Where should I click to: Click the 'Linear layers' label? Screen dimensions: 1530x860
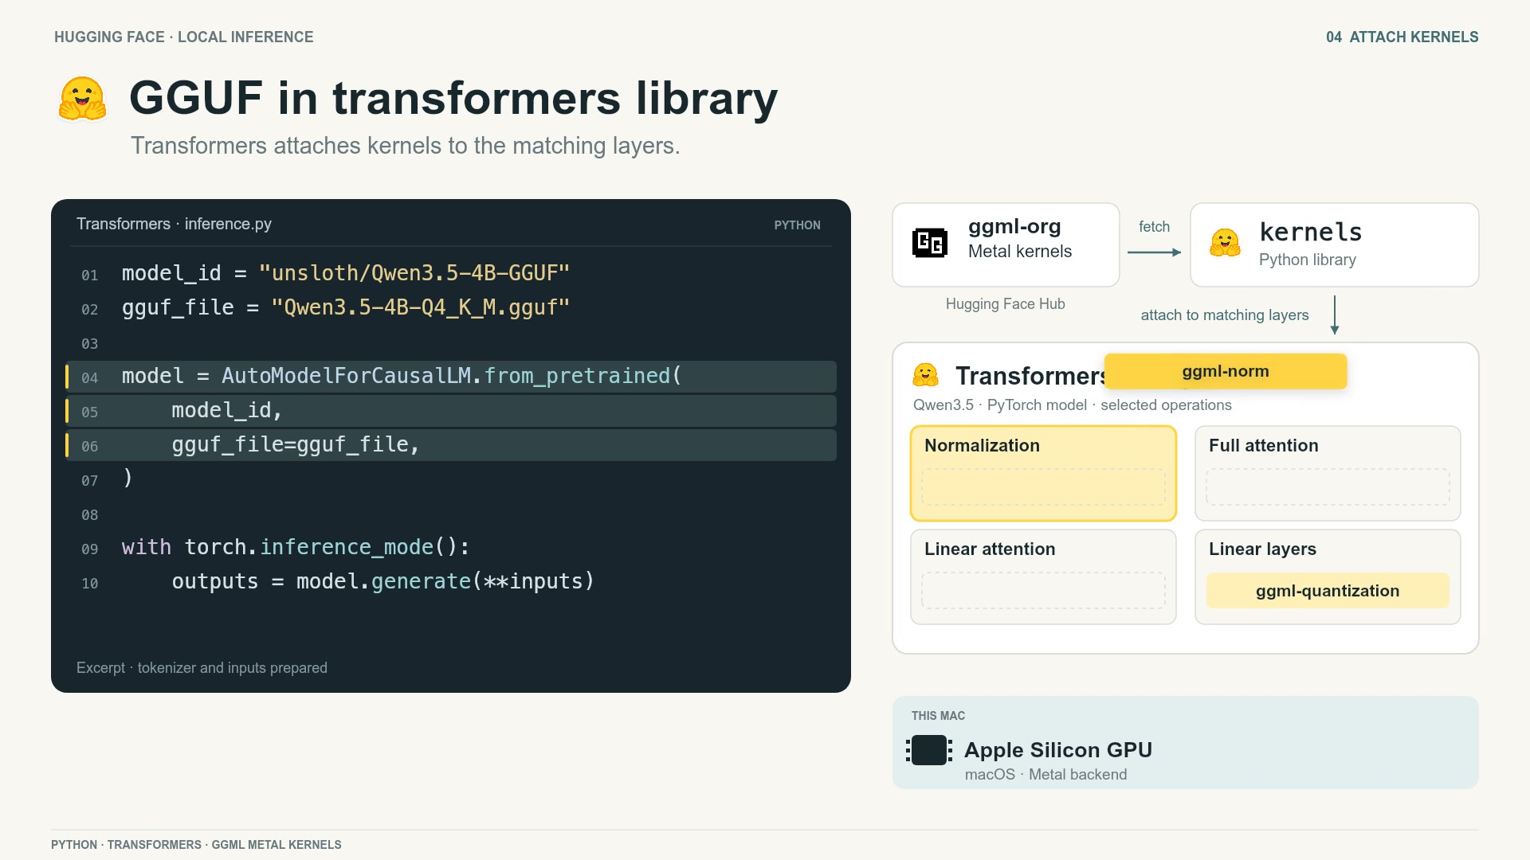coord(1262,549)
